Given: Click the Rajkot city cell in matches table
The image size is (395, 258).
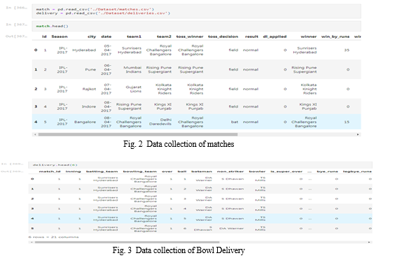Looking at the screenshot, I should coord(89,89).
